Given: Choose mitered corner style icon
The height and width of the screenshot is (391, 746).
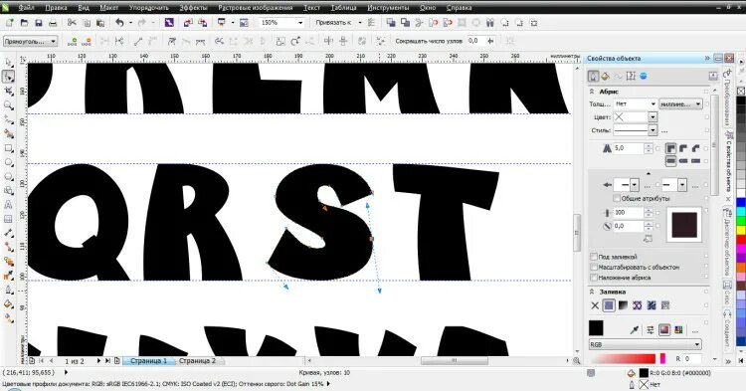Looking at the screenshot, I should pos(670,148).
